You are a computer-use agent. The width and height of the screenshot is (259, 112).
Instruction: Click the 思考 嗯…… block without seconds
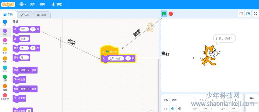click(x=21, y=58)
